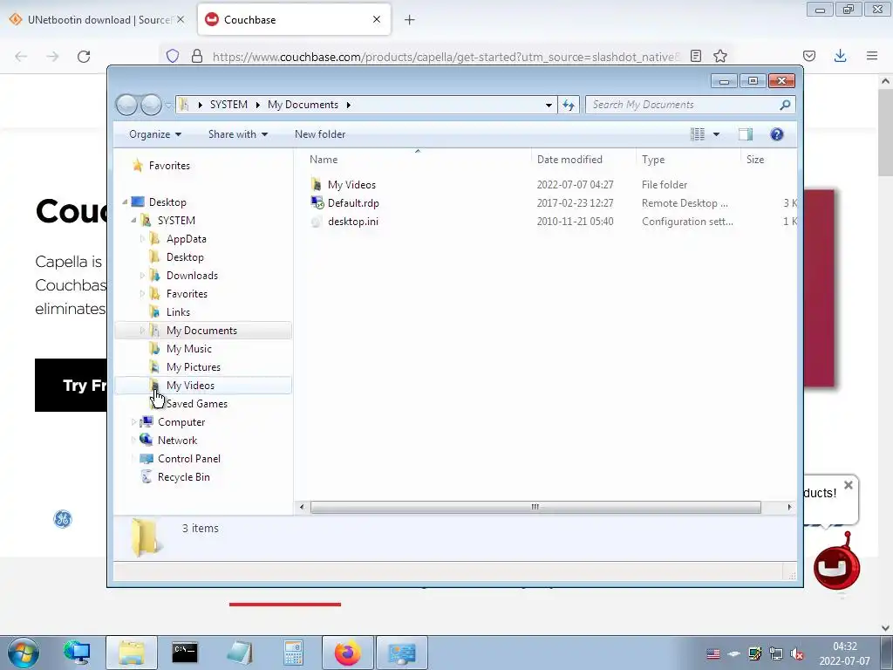This screenshot has height=670, width=893.
Task: Click the muted volume icon in system tray
Action: point(797,654)
